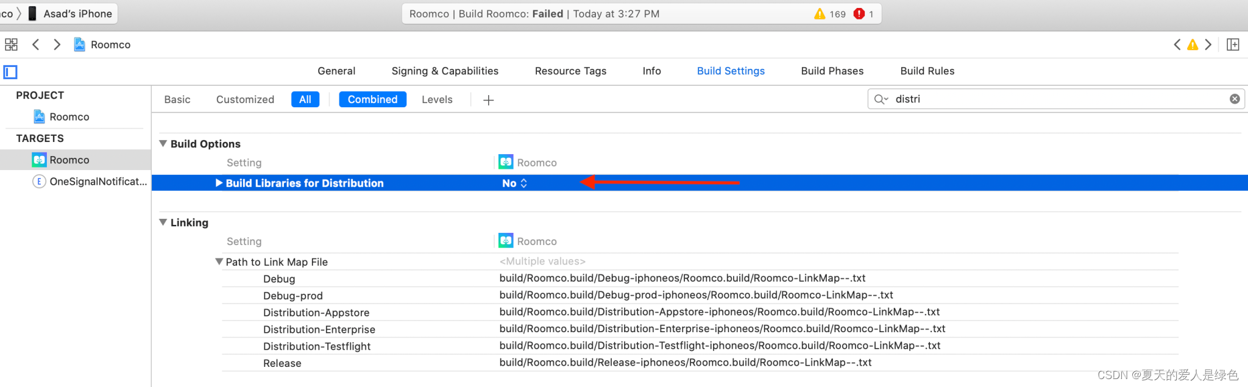Click the red error indicator icon
The image size is (1248, 387).
tap(859, 13)
